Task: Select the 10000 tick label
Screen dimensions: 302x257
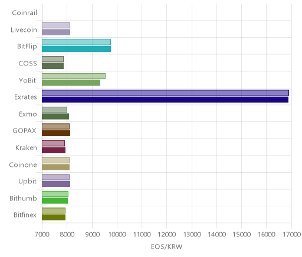Action: pos(117,235)
